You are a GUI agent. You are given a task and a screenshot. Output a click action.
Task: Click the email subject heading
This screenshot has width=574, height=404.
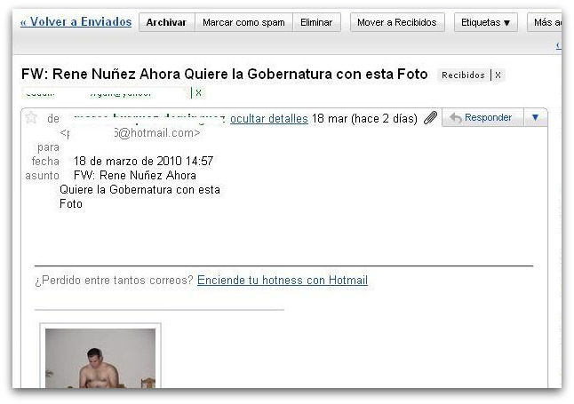(225, 74)
